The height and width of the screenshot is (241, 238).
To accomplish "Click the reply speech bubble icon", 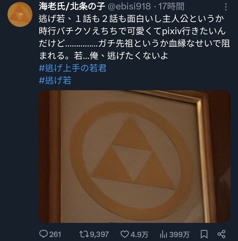I will 44,234.
